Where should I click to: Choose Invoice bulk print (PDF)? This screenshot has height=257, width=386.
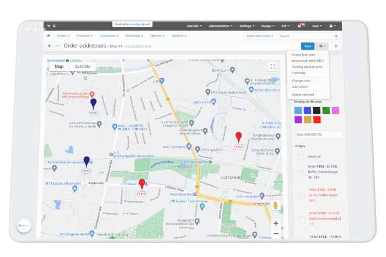coord(308,61)
